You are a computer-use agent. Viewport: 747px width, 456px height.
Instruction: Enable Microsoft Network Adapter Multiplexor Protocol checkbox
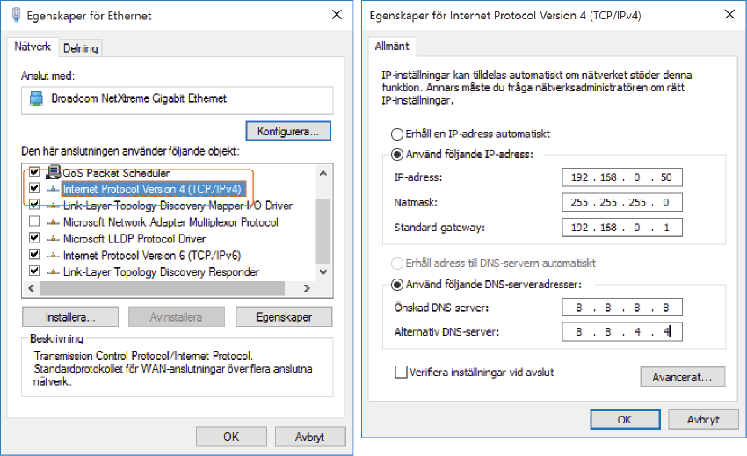pyautogui.click(x=34, y=222)
